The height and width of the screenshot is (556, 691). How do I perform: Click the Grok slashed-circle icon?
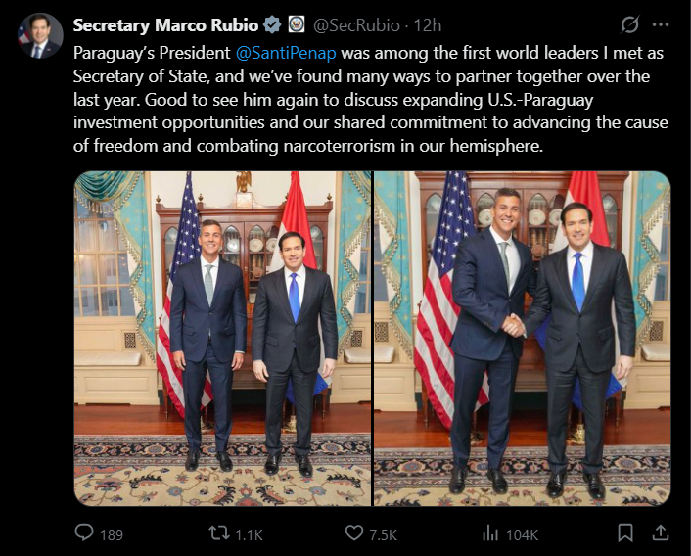click(630, 24)
